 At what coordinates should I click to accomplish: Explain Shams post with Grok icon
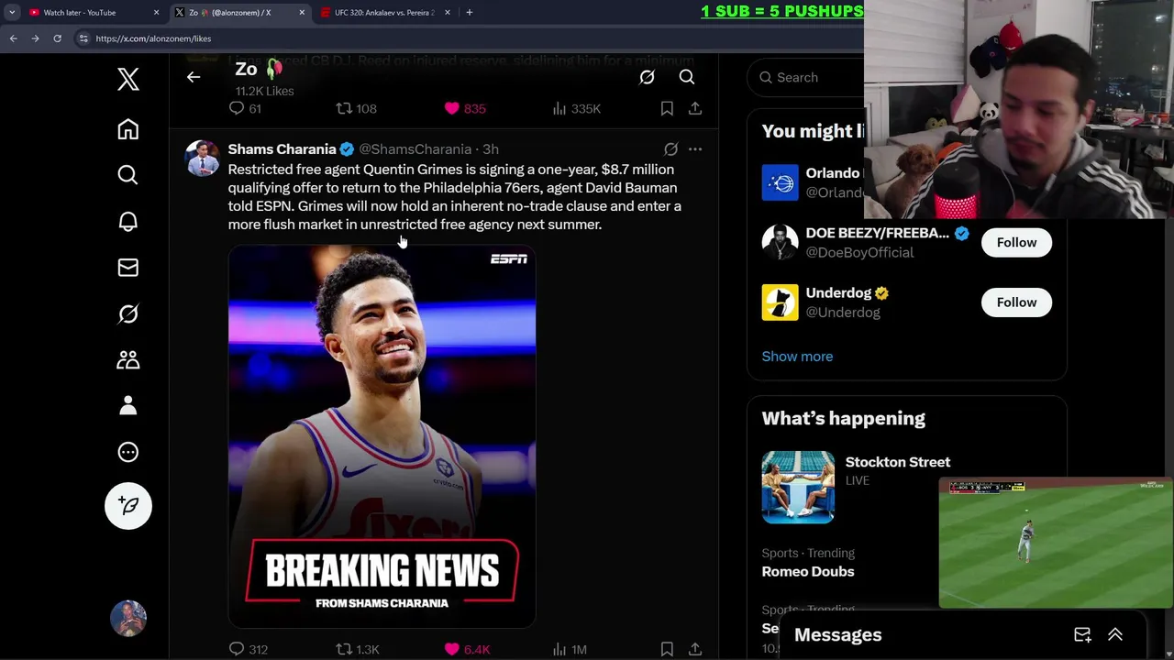coord(670,148)
